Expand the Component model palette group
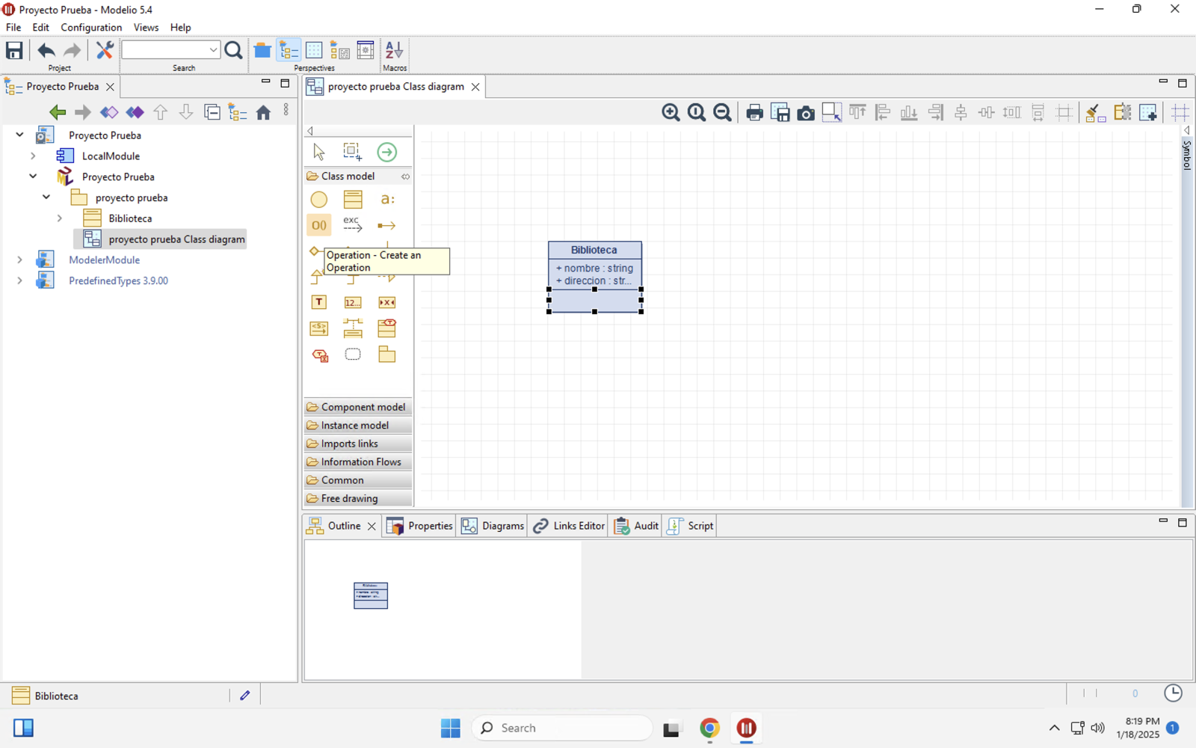This screenshot has height=748, width=1196. [358, 407]
